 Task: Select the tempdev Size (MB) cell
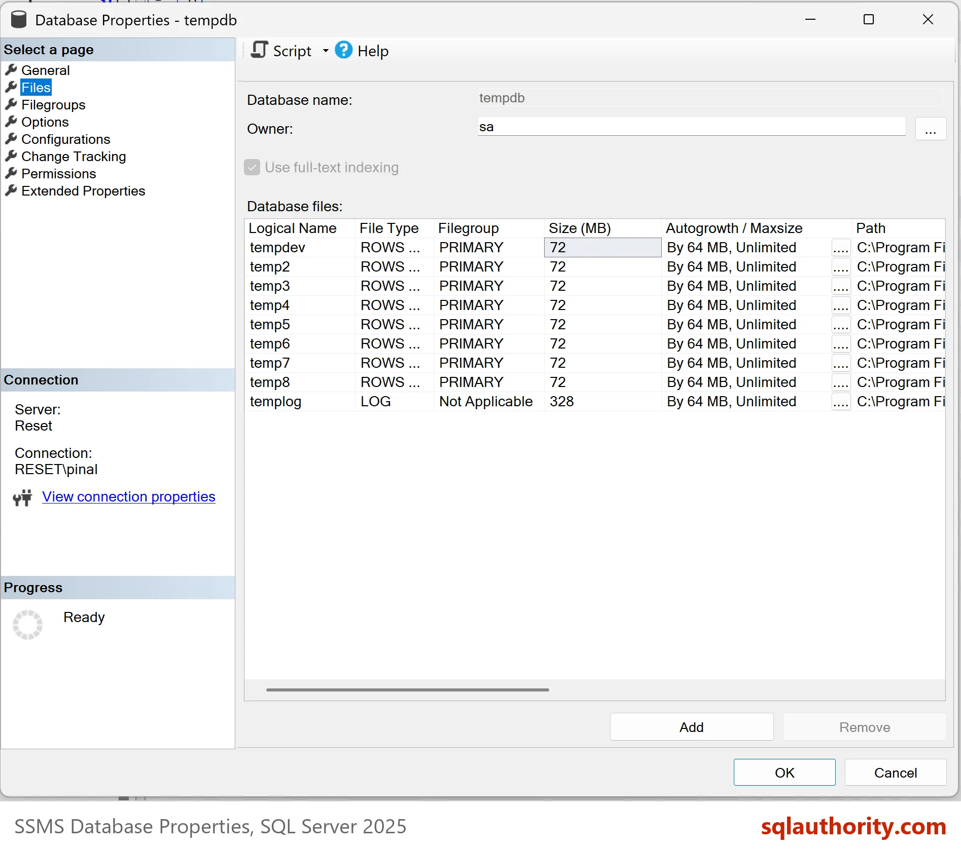(602, 248)
